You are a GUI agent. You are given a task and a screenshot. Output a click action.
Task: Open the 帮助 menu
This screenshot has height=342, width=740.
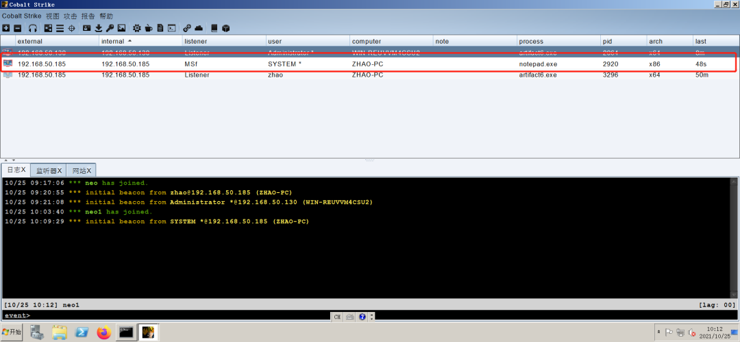(106, 16)
